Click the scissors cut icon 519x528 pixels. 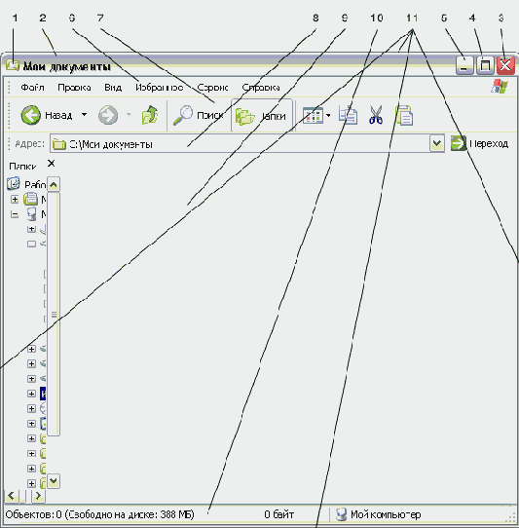point(376,115)
